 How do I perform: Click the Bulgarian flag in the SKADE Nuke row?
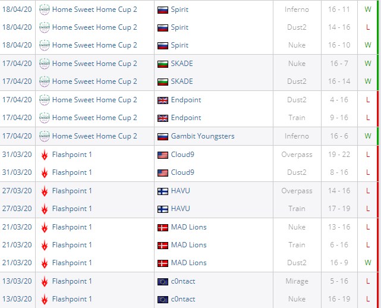pyautogui.click(x=162, y=64)
